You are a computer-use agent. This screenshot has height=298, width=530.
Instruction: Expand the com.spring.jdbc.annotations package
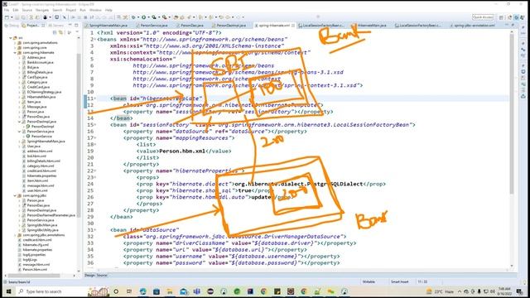tap(15, 235)
